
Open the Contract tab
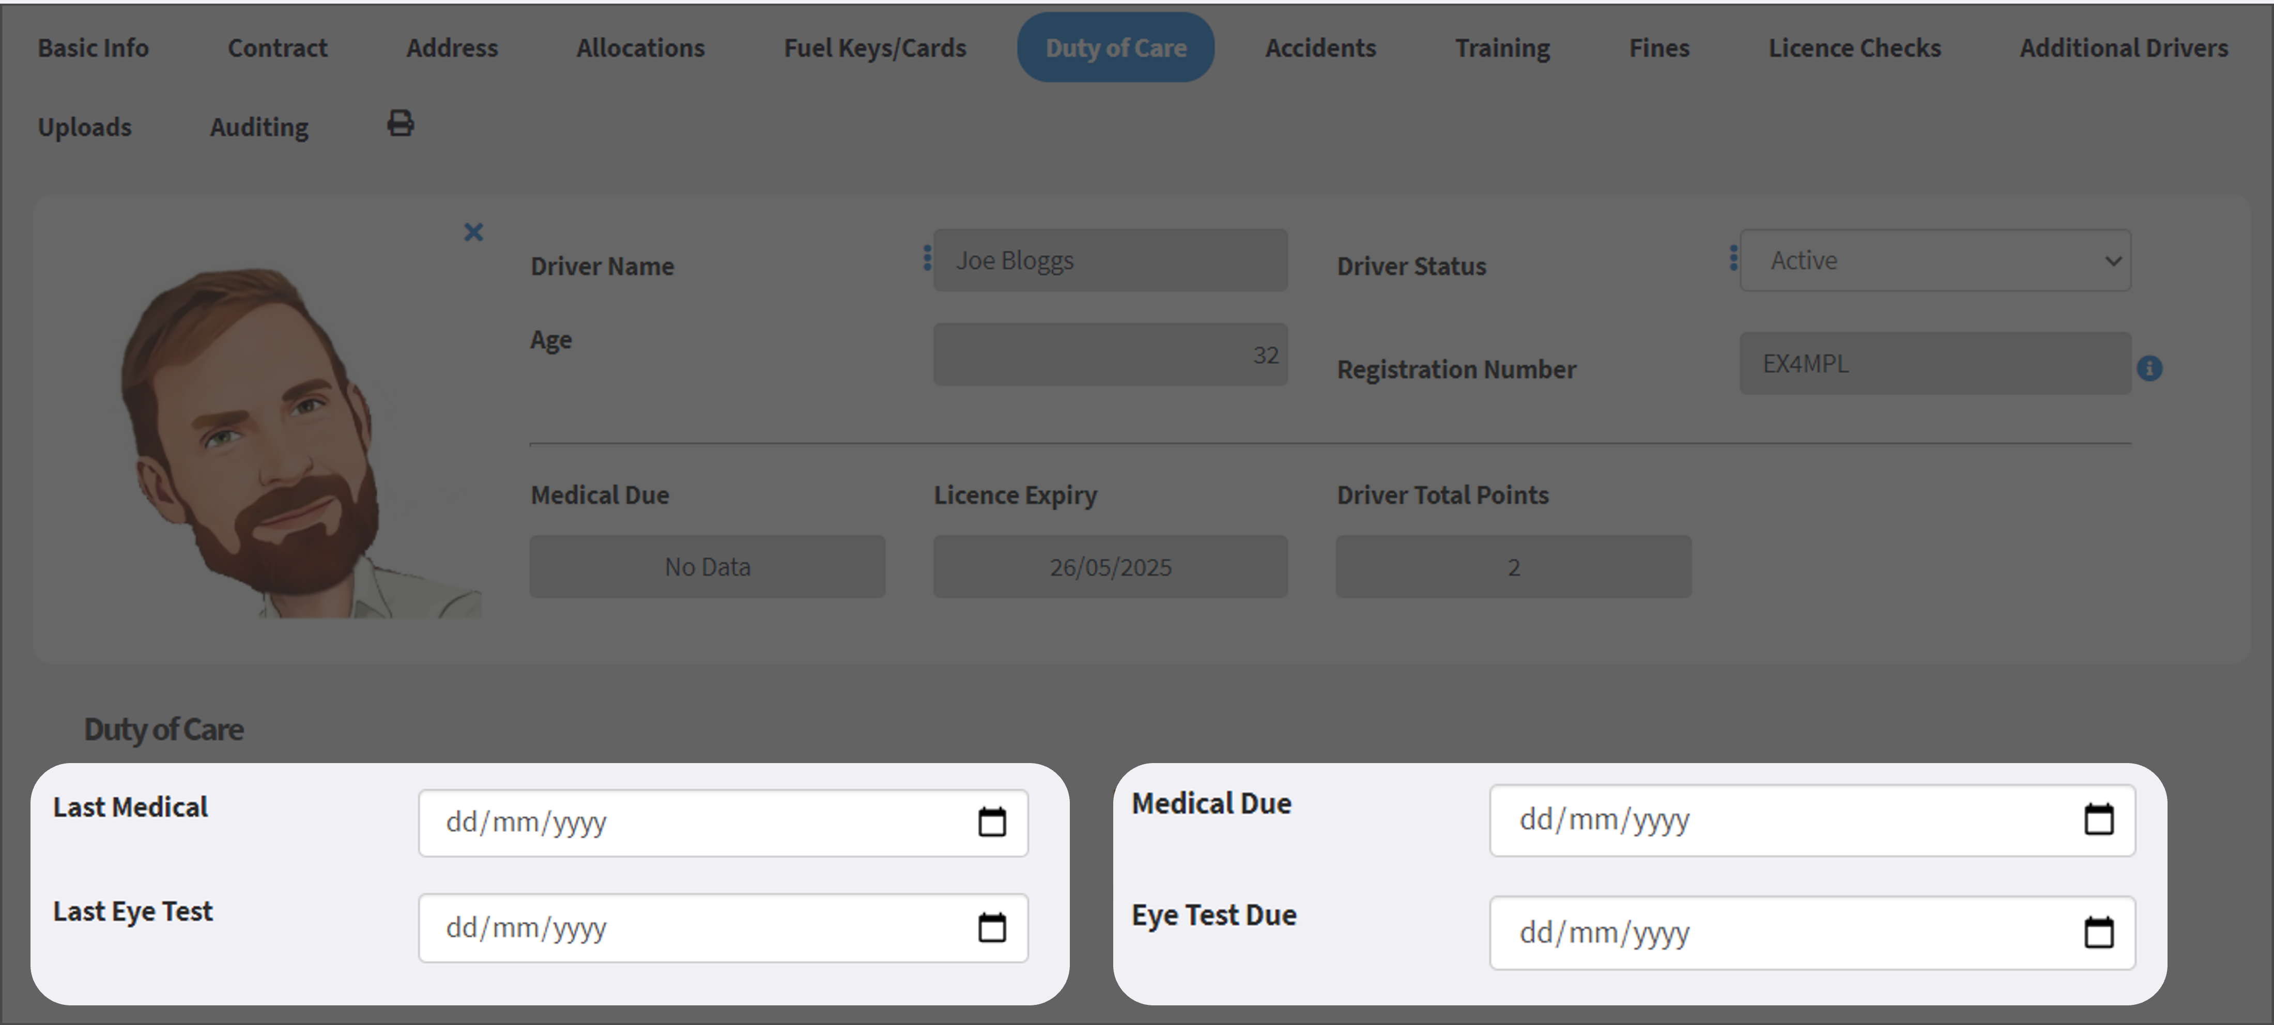277,48
